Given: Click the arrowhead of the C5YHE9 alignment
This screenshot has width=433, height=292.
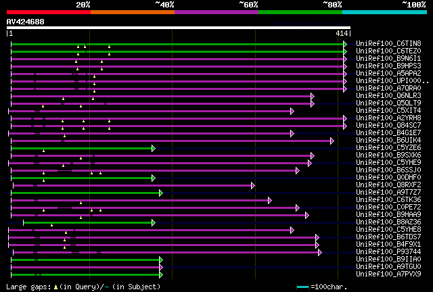Looking at the screenshot, I should tap(310, 164).
